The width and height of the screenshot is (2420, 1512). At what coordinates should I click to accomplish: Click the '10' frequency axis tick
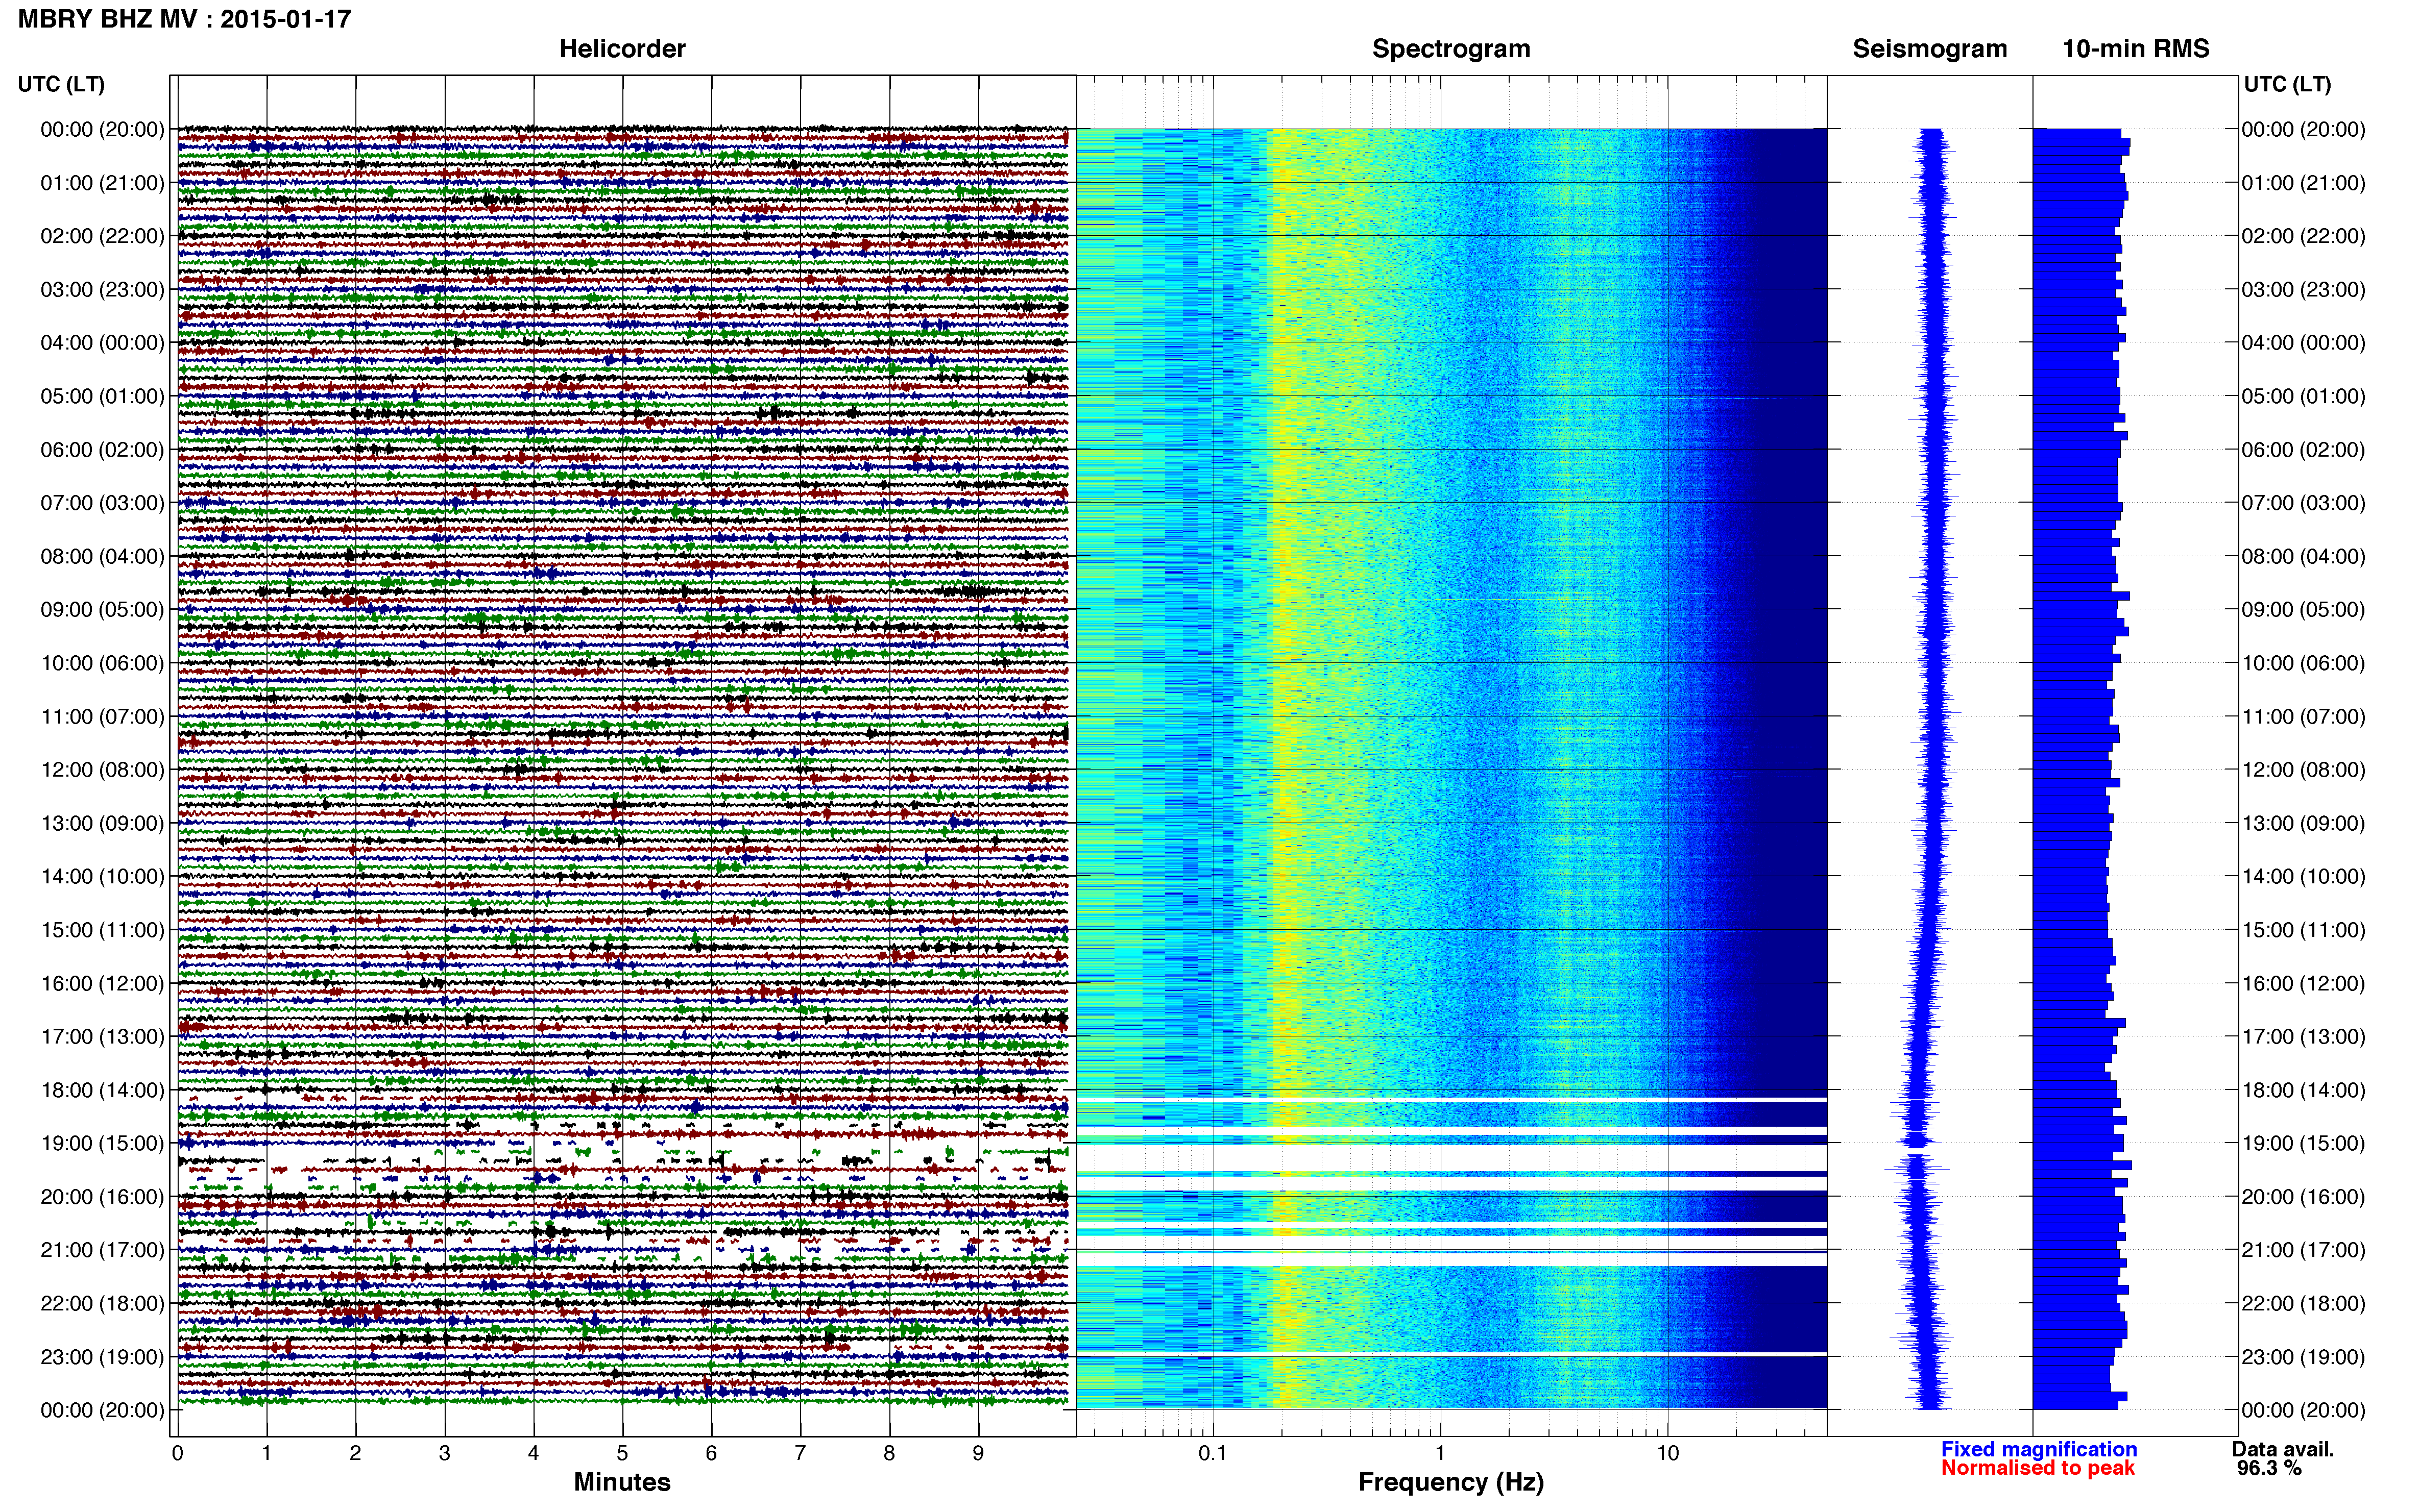(x=1667, y=1453)
